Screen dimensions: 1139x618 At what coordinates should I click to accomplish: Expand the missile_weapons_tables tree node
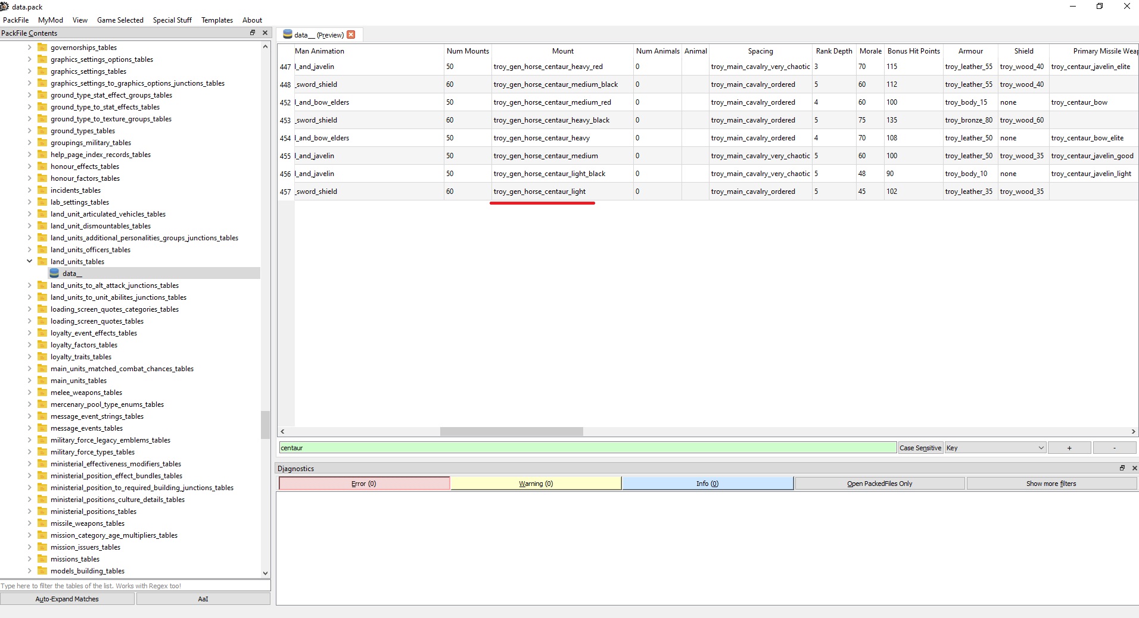click(x=29, y=523)
